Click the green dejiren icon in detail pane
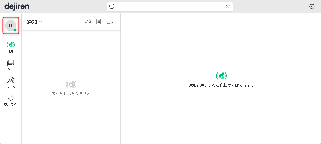This screenshot has height=144, width=321. pyautogui.click(x=221, y=76)
